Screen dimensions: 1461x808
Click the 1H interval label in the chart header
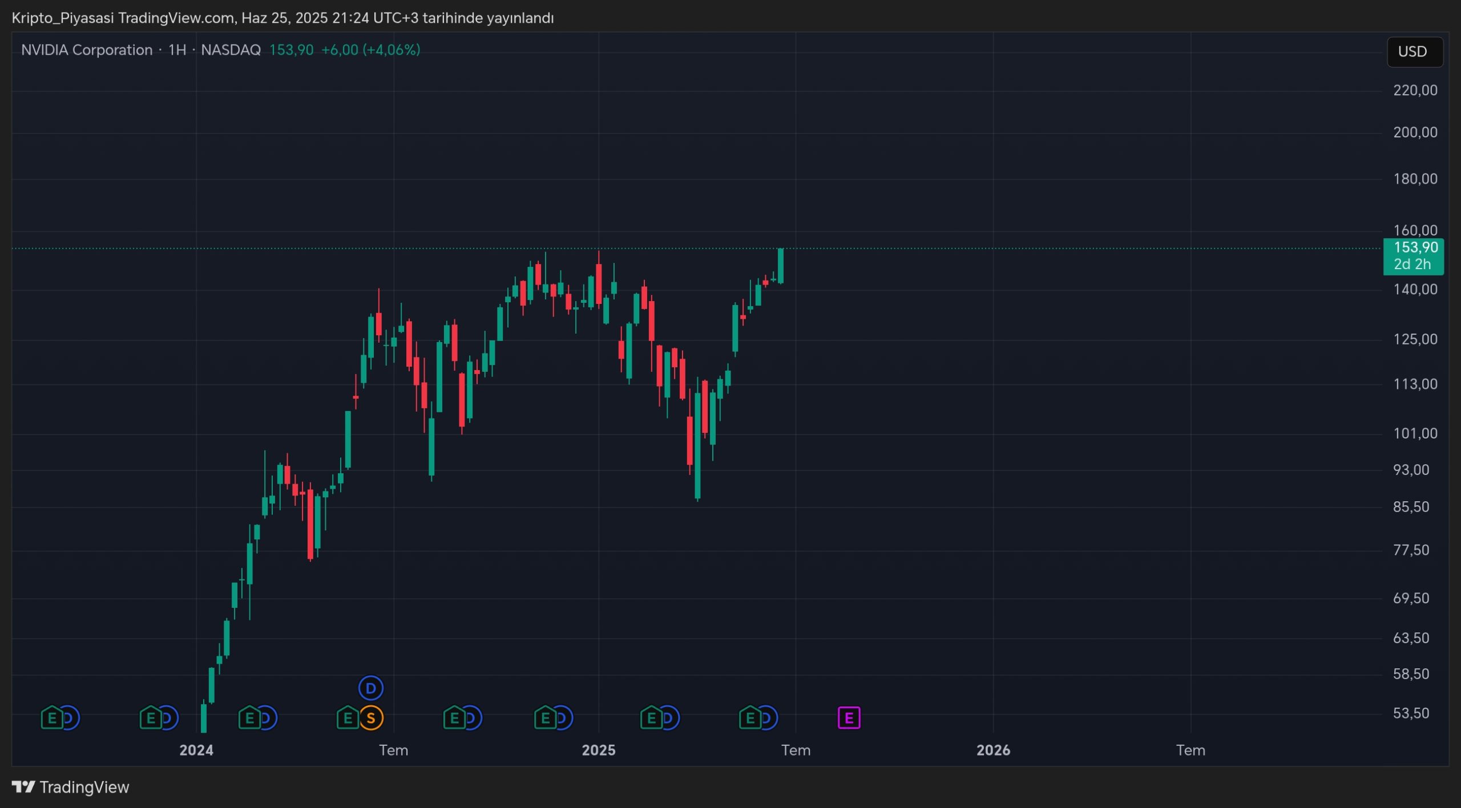tap(177, 50)
